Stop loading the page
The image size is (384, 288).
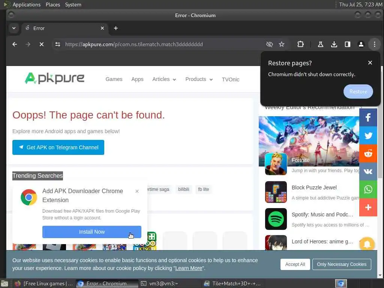pyautogui.click(x=42, y=44)
